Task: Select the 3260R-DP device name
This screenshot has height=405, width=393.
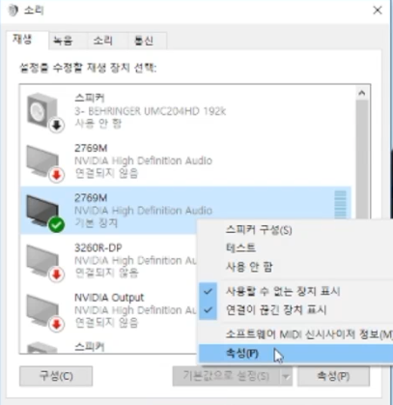Action: 98,247
